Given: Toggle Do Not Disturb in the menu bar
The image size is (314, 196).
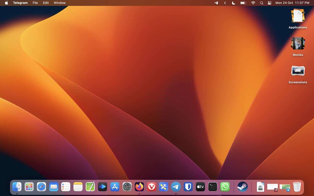Looking at the screenshot, I should [233, 3].
